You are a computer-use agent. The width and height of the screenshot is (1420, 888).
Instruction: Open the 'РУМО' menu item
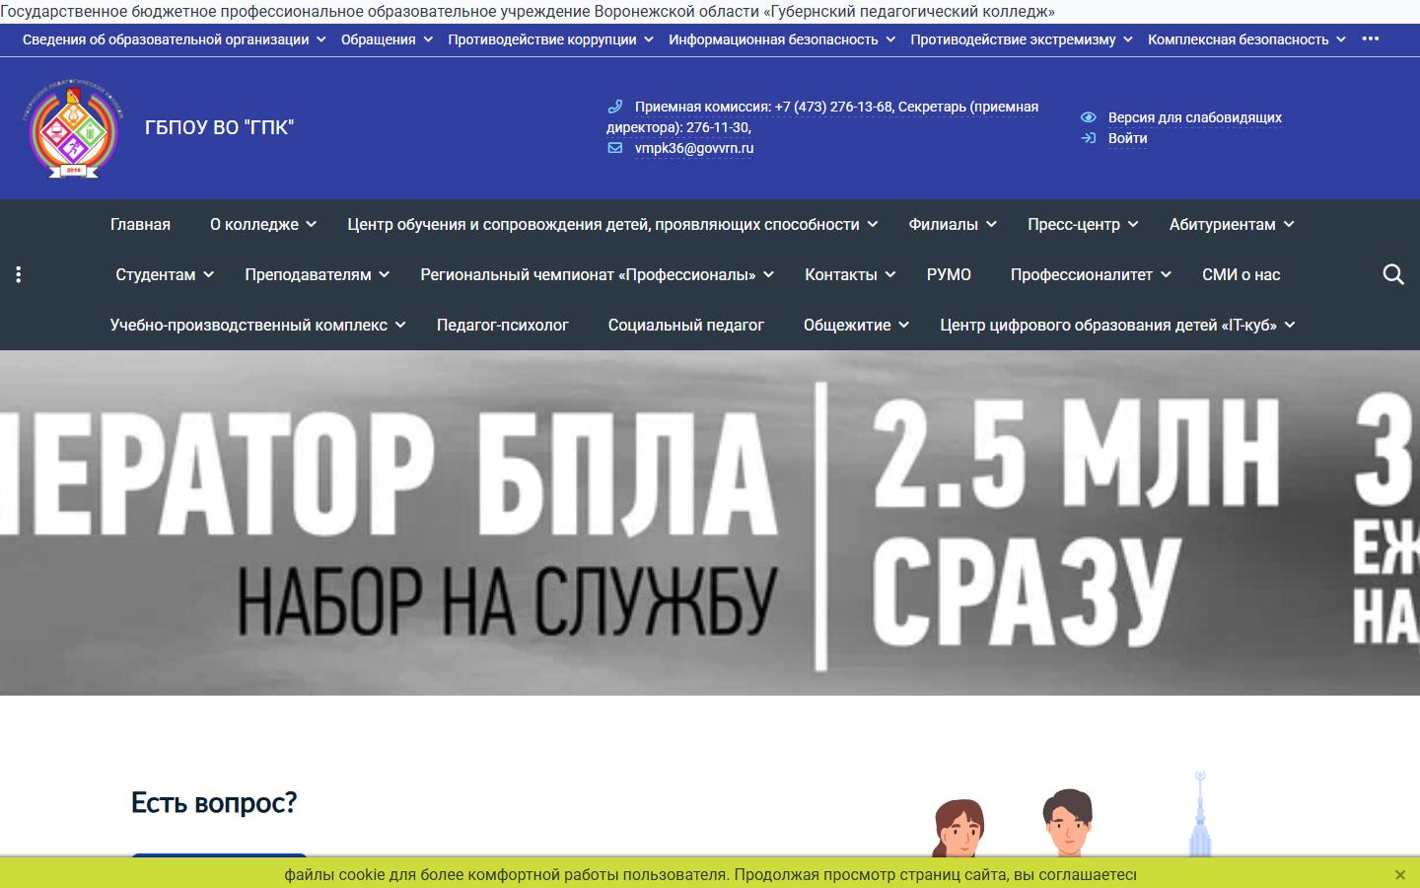(949, 274)
